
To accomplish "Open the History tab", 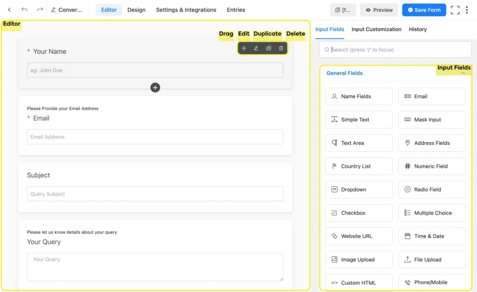I will pos(417,29).
